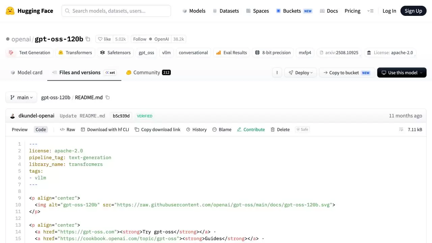Viewport: 432px width, 243px height.
Task: Click Delete file
Action: (280, 130)
